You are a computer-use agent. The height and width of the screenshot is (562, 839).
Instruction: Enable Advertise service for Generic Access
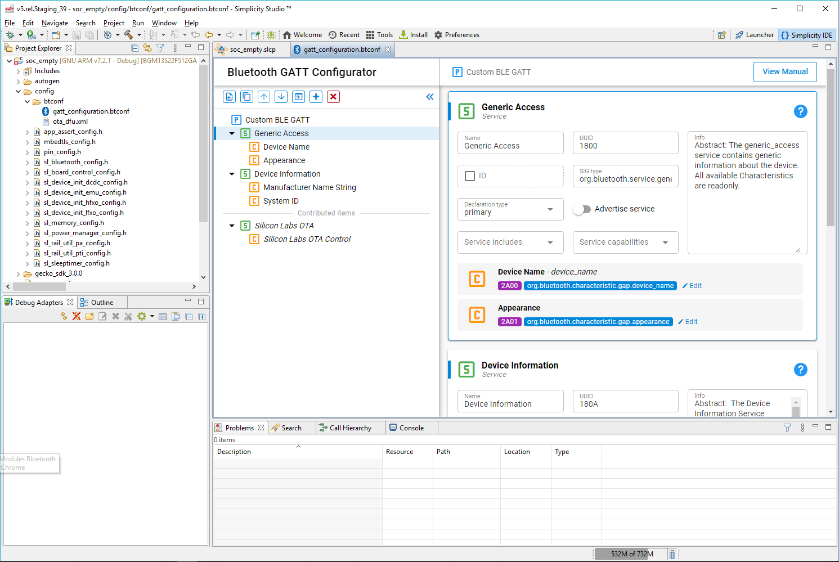[x=582, y=209]
